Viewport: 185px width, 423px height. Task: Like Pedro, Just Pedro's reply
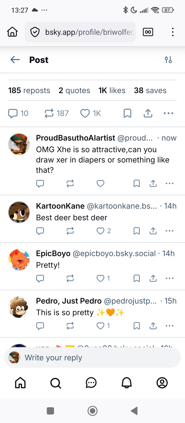100,326
